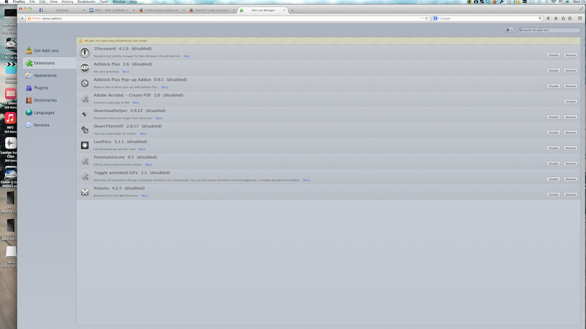Open the Downloads arrow icon in the toolbar
Viewport: 586px width, 329px height.
[548, 18]
